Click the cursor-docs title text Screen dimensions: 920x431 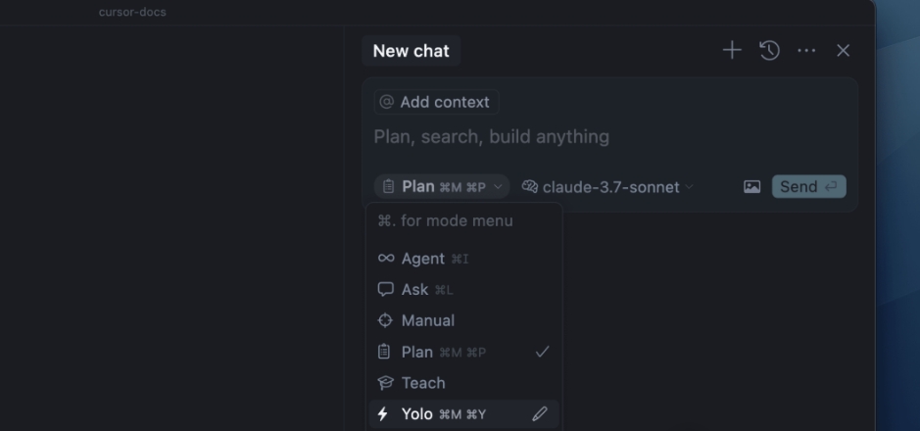[132, 12]
